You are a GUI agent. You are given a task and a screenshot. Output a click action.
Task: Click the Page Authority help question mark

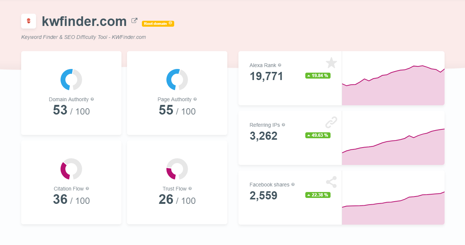pos(195,99)
